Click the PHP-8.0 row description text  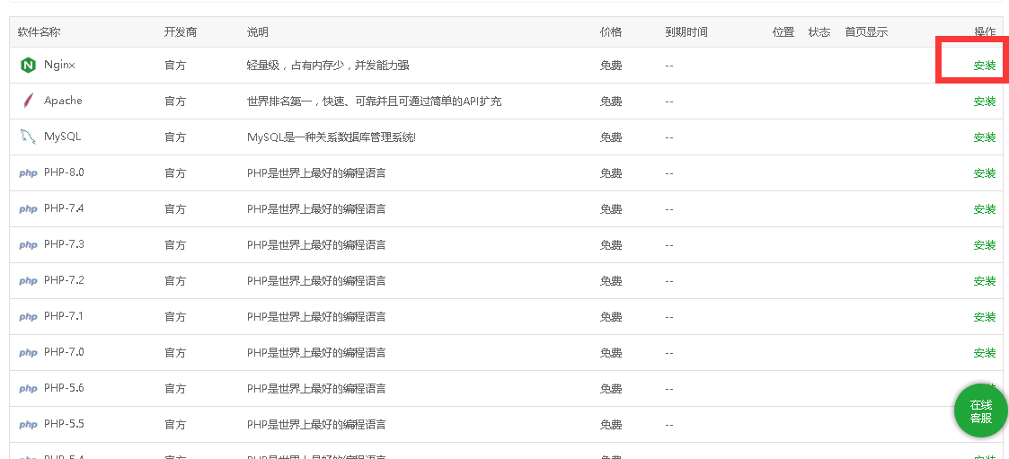316,173
